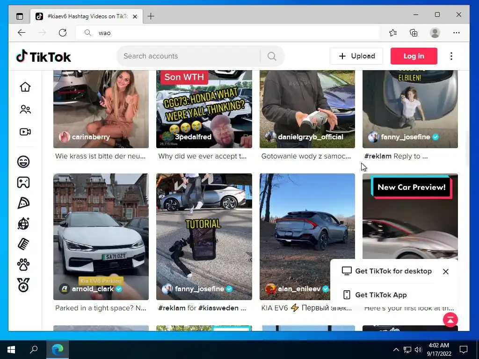The height and width of the screenshot is (359, 479).
Task: Open the browser favorites star icon
Action: tap(393, 33)
